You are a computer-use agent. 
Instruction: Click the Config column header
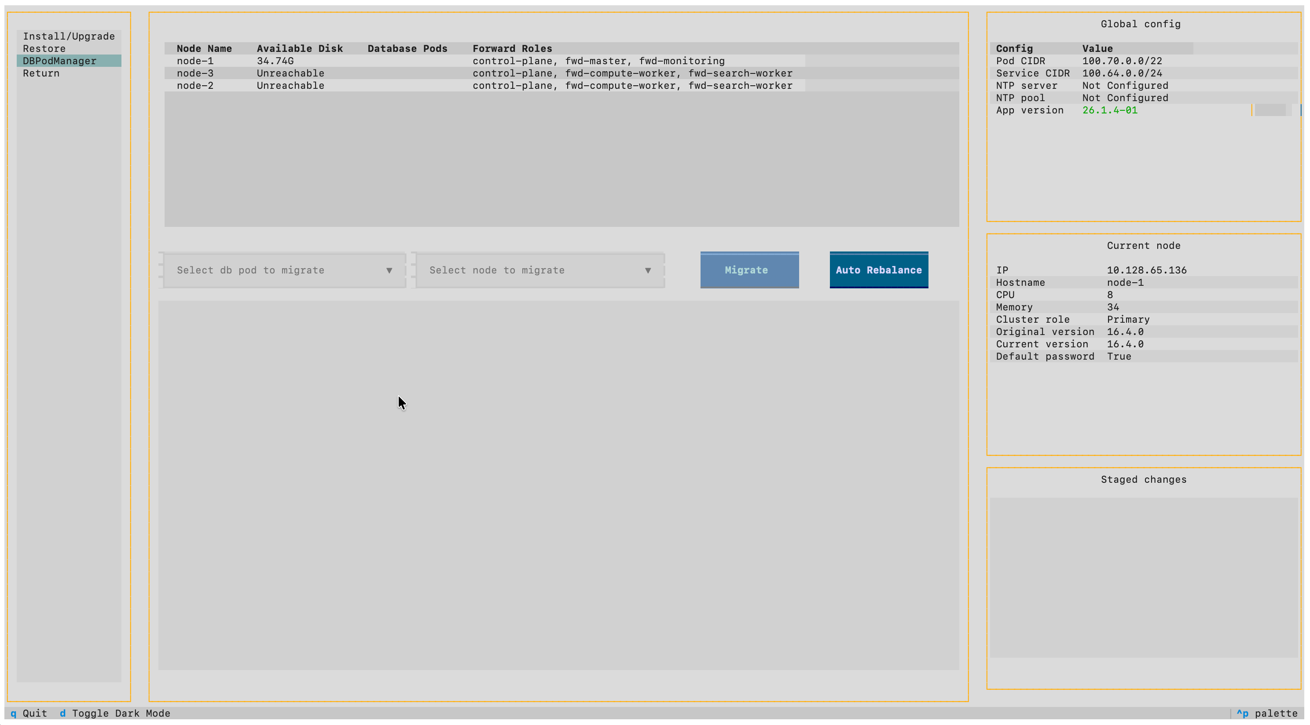click(1014, 48)
